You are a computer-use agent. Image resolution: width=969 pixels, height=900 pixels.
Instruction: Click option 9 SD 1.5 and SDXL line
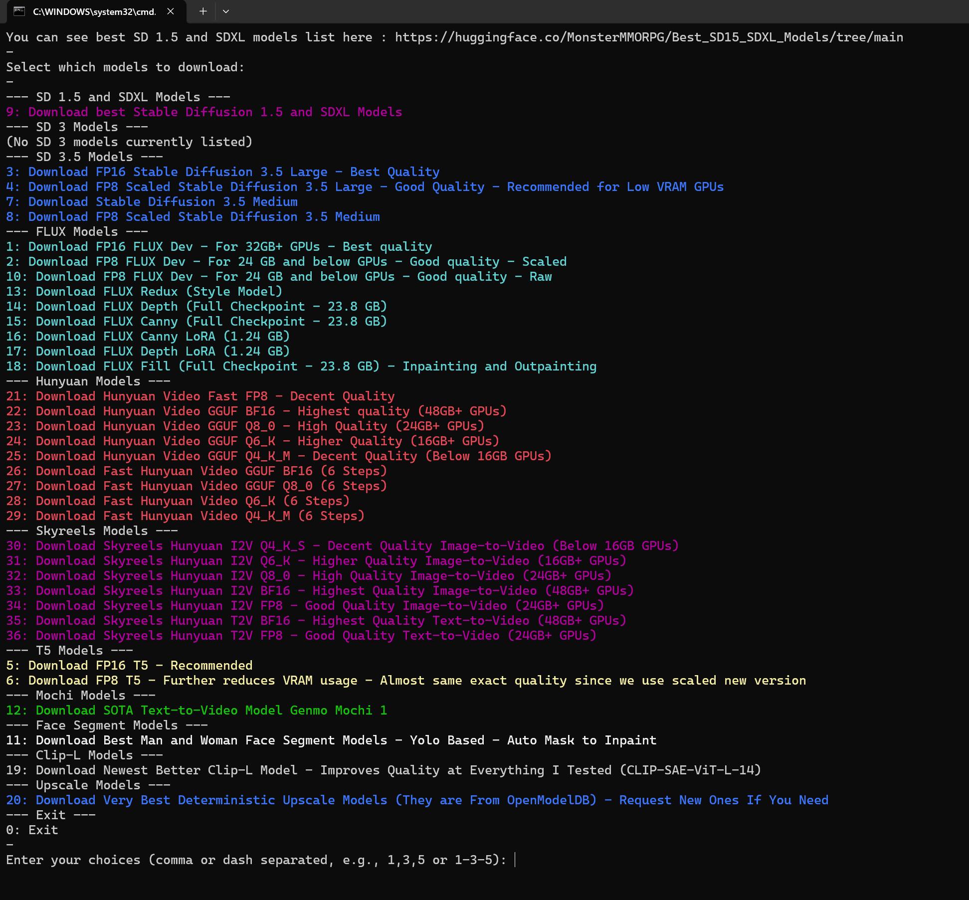click(x=203, y=112)
